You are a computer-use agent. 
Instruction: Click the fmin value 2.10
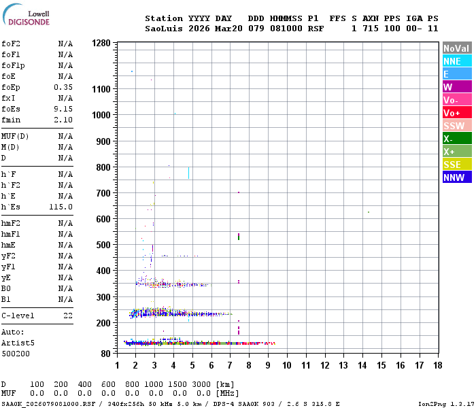(x=63, y=120)
